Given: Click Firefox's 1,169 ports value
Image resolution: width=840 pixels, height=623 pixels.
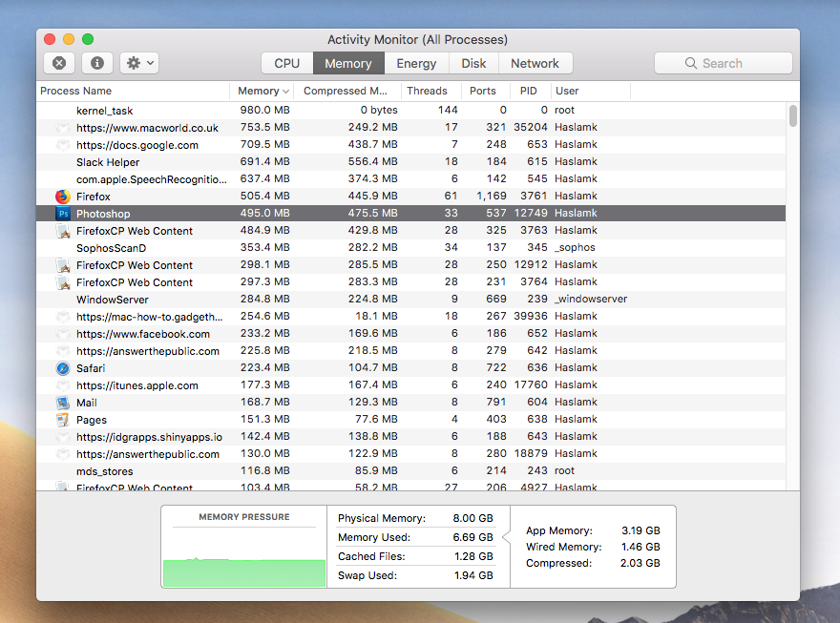Looking at the screenshot, I should coord(492,196).
